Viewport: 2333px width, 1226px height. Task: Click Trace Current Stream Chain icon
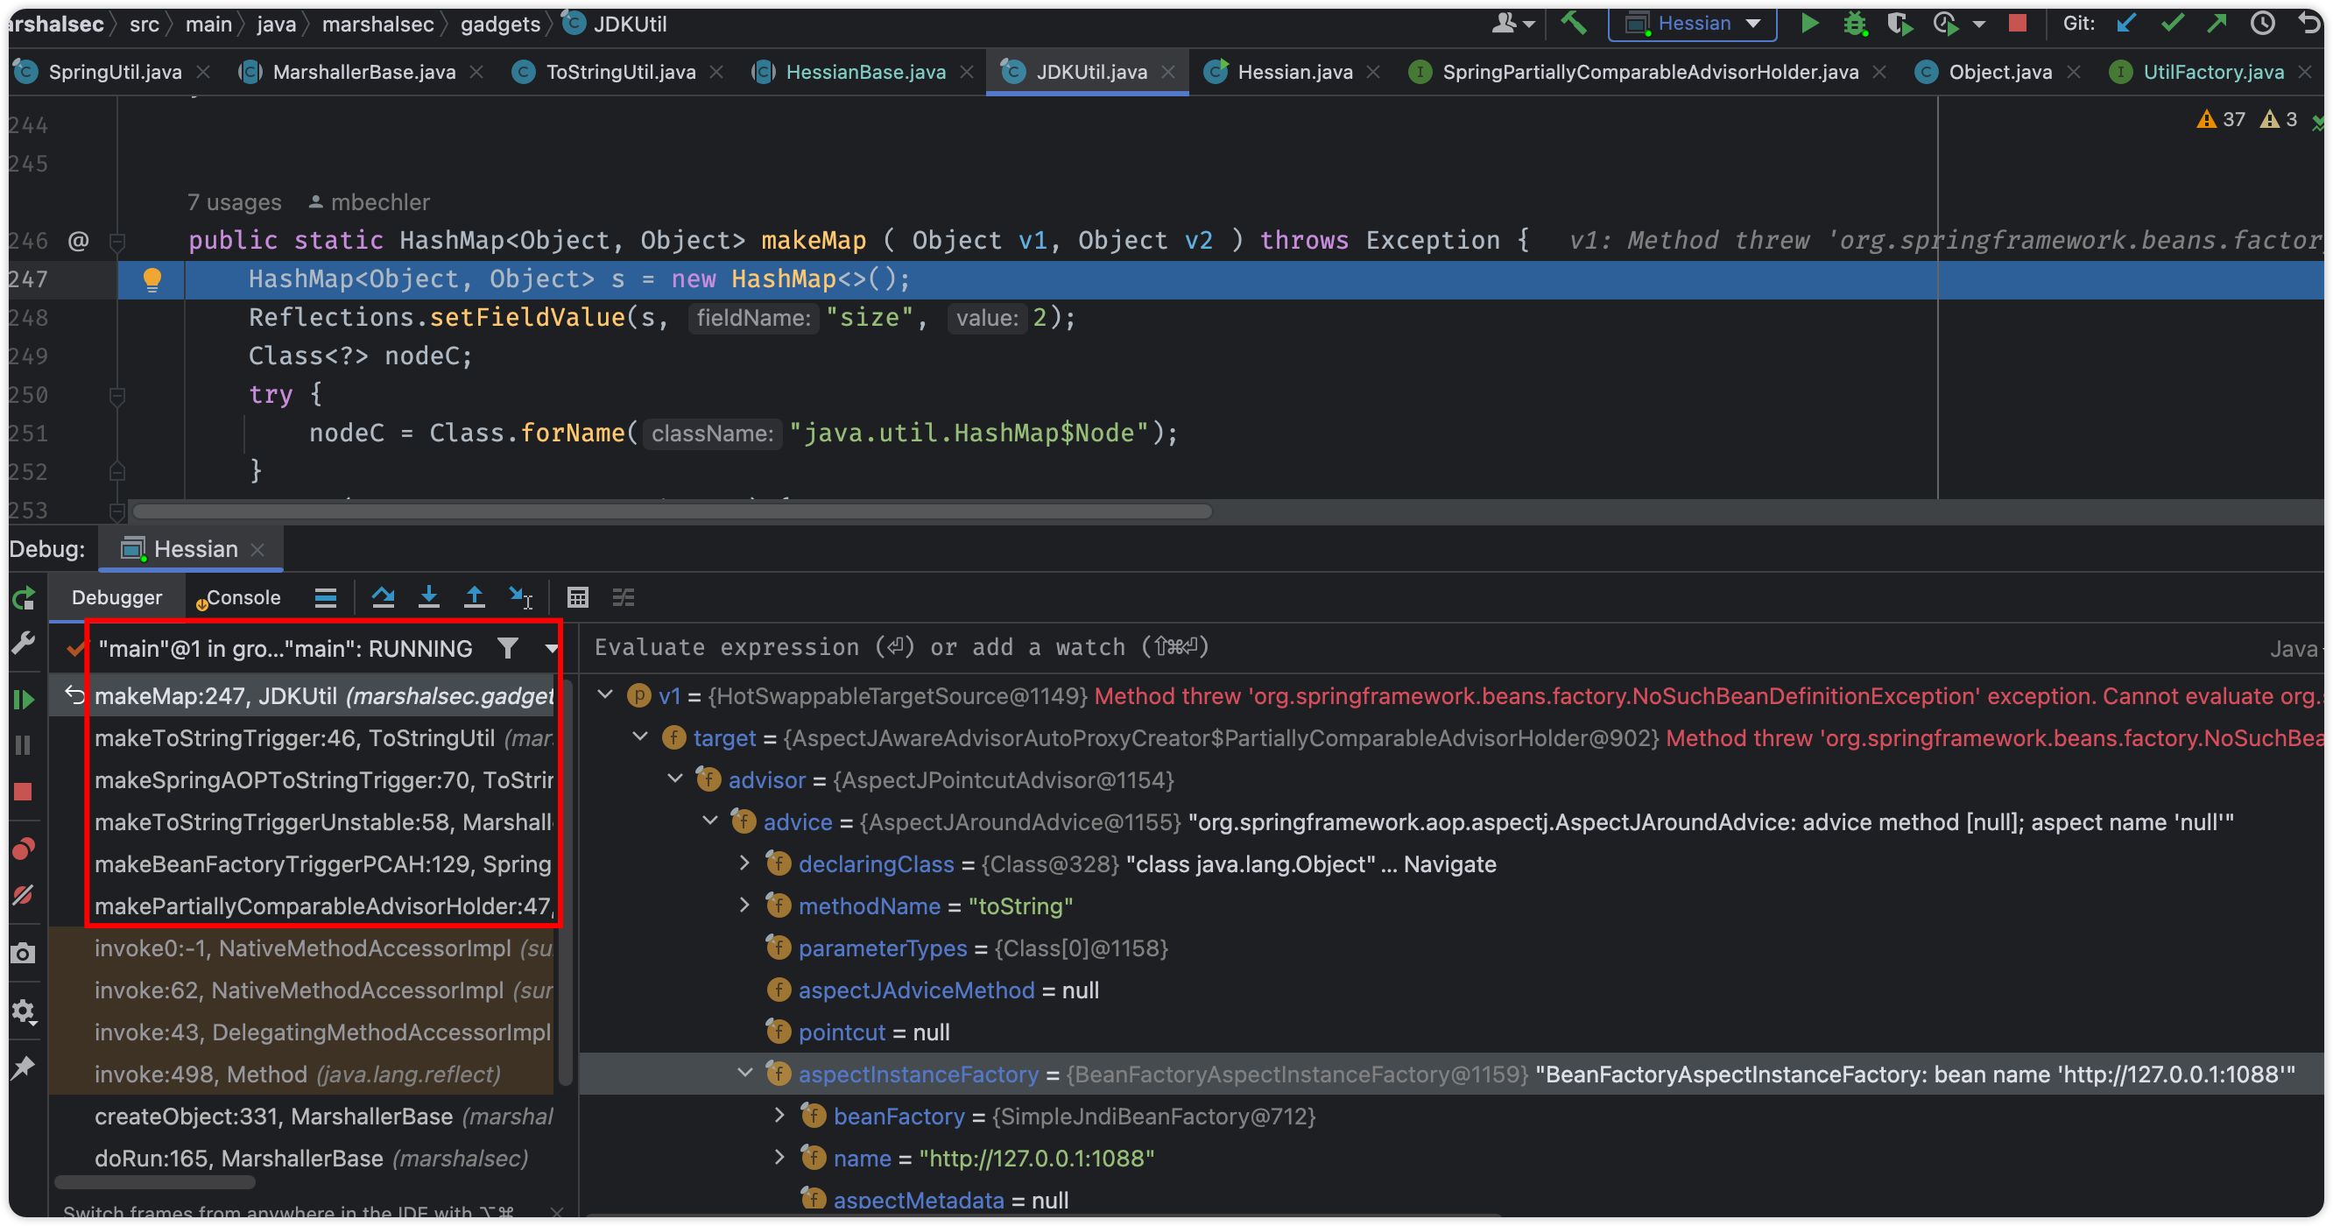tap(624, 596)
